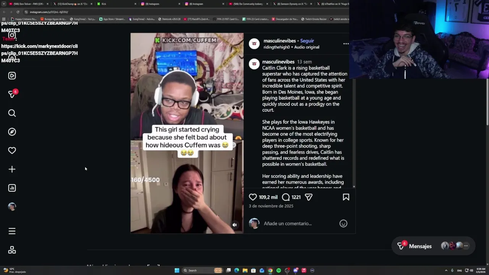This screenshot has height=275, width=489.
Task: Pause the reel video player
Action: [187, 133]
